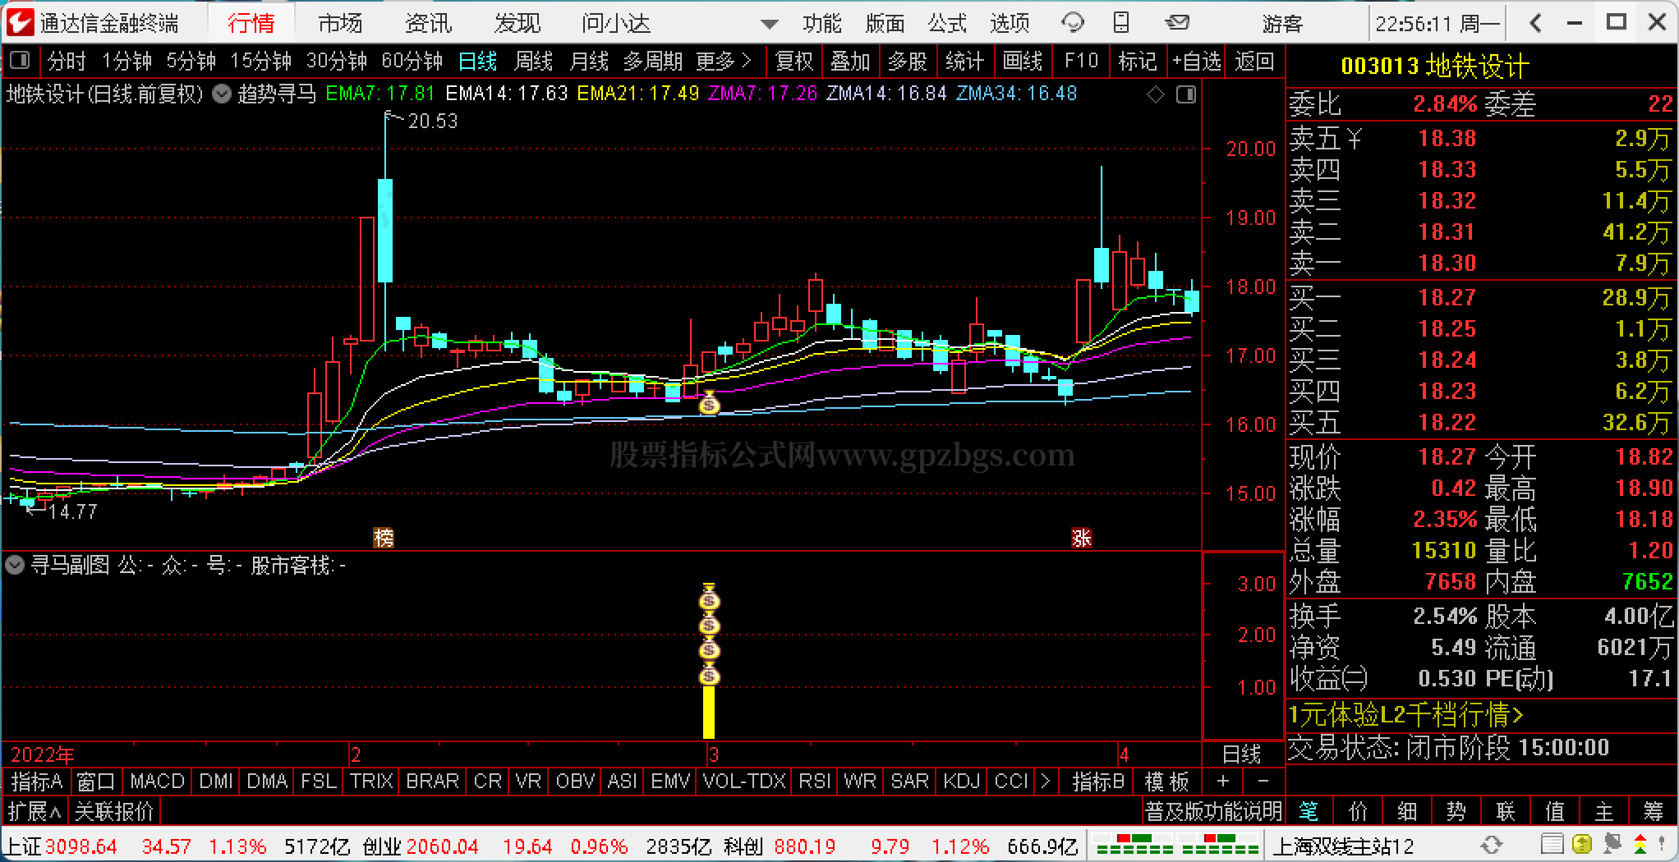Click the yellow coin icon in status bar

(1581, 845)
